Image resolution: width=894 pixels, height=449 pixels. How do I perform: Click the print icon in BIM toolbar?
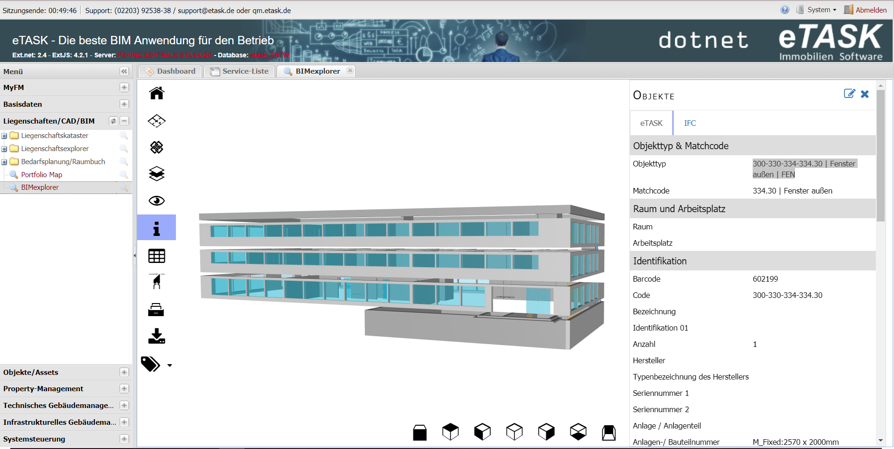[x=156, y=310]
